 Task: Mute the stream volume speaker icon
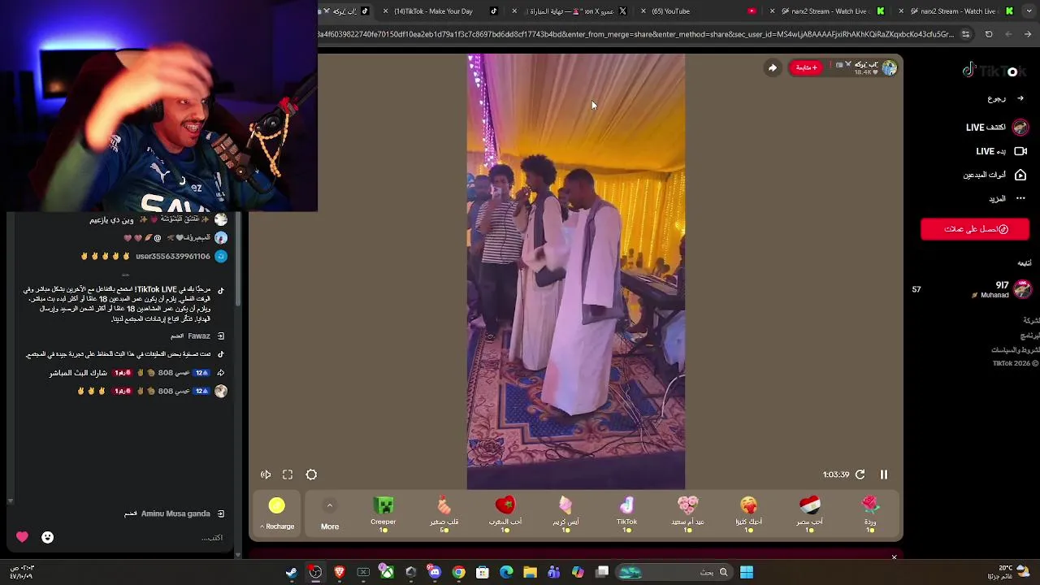point(266,474)
